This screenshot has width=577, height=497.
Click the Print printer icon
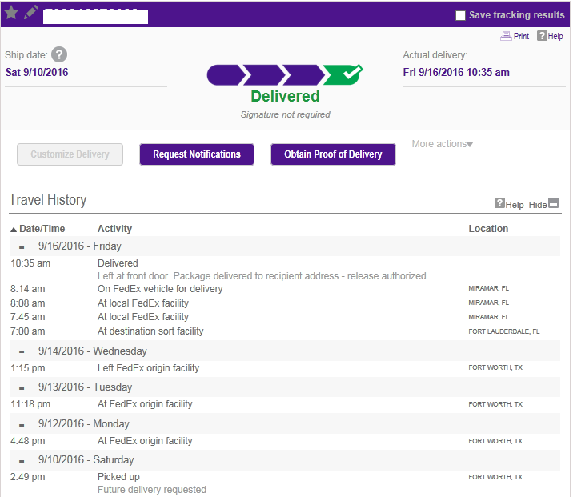coord(506,36)
